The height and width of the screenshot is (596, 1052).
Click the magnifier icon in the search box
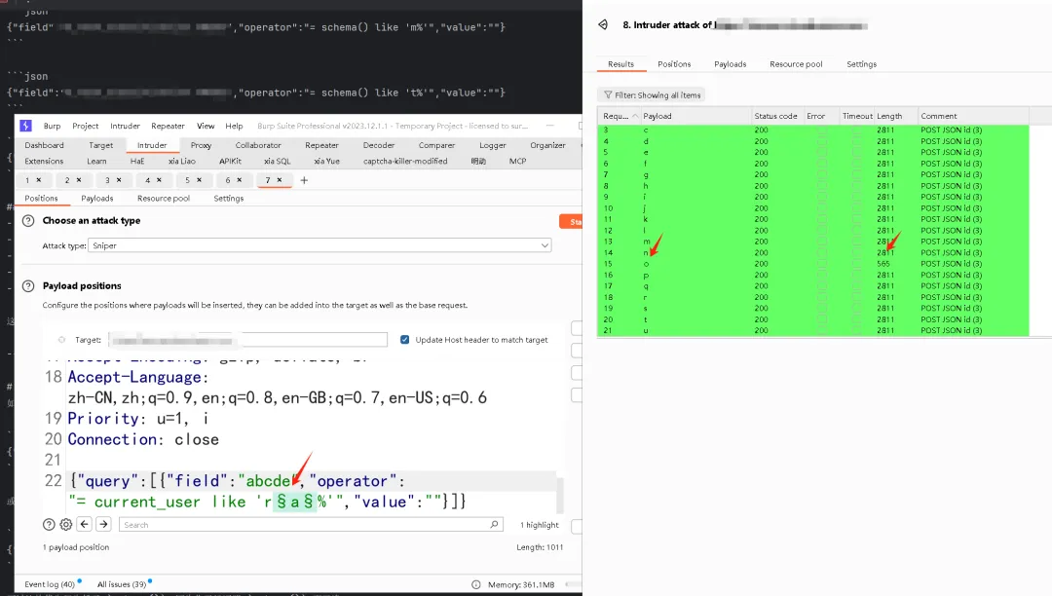495,524
